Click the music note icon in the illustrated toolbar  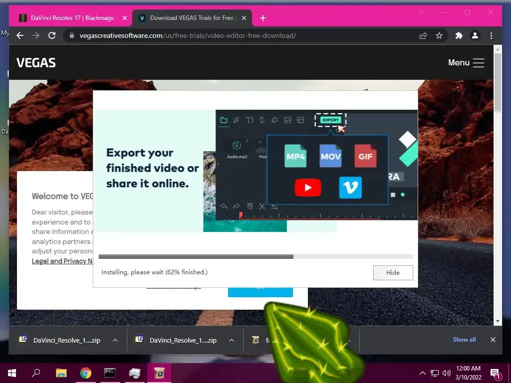click(x=236, y=120)
